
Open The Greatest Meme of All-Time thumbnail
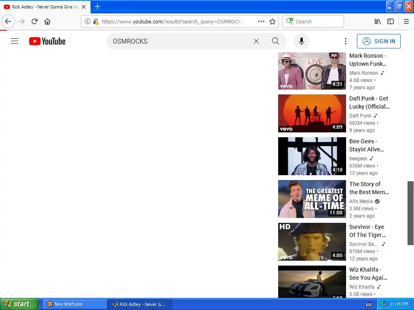click(x=312, y=199)
